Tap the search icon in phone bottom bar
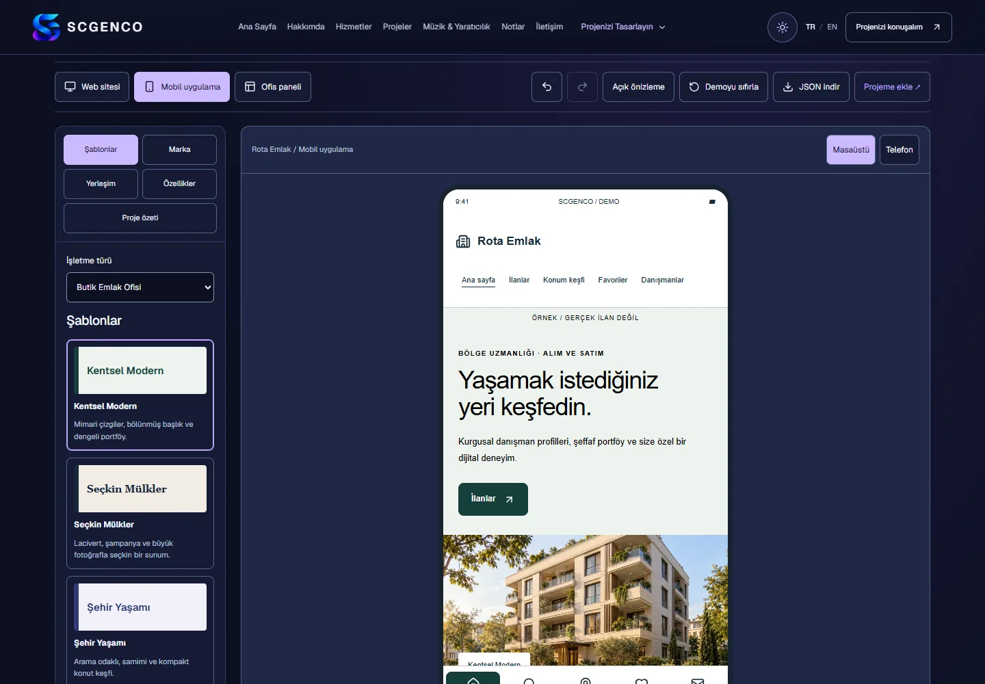Viewport: 985px width, 684px height. pos(529,681)
